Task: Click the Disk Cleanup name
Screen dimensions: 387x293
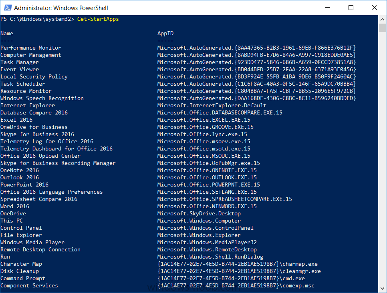Action: (20, 271)
